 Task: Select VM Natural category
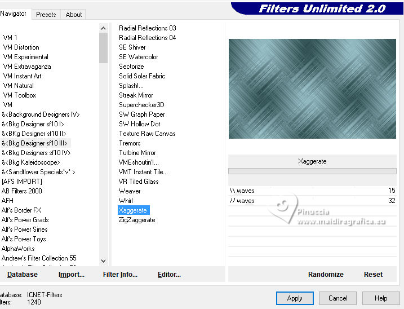point(18,86)
